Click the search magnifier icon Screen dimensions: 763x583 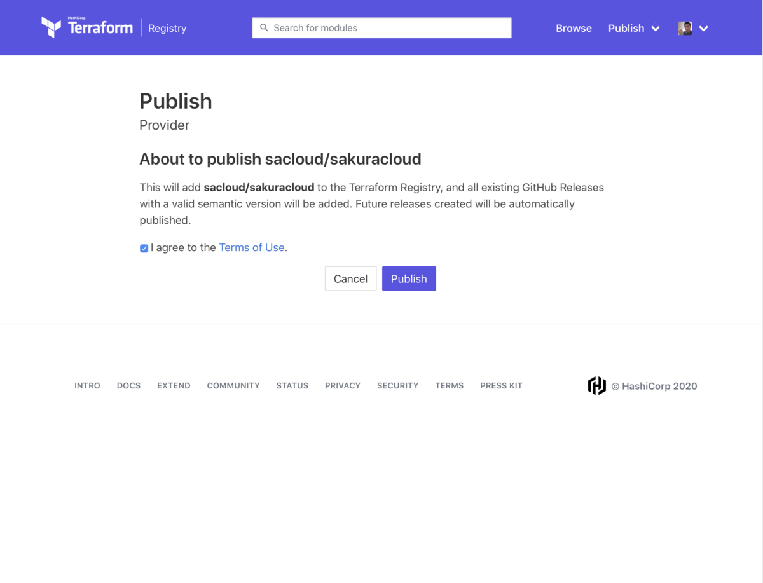pos(264,28)
